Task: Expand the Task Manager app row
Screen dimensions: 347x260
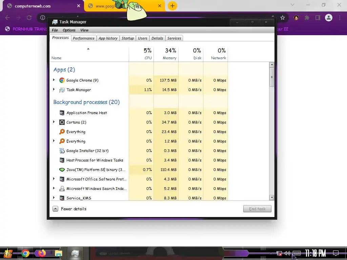Action: click(54, 89)
